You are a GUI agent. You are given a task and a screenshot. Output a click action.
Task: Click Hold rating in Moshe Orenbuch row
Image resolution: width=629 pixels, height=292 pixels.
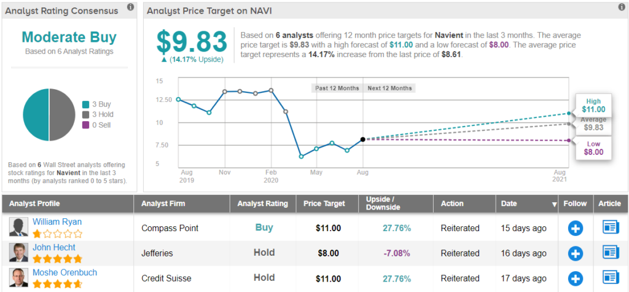pyautogui.click(x=264, y=277)
